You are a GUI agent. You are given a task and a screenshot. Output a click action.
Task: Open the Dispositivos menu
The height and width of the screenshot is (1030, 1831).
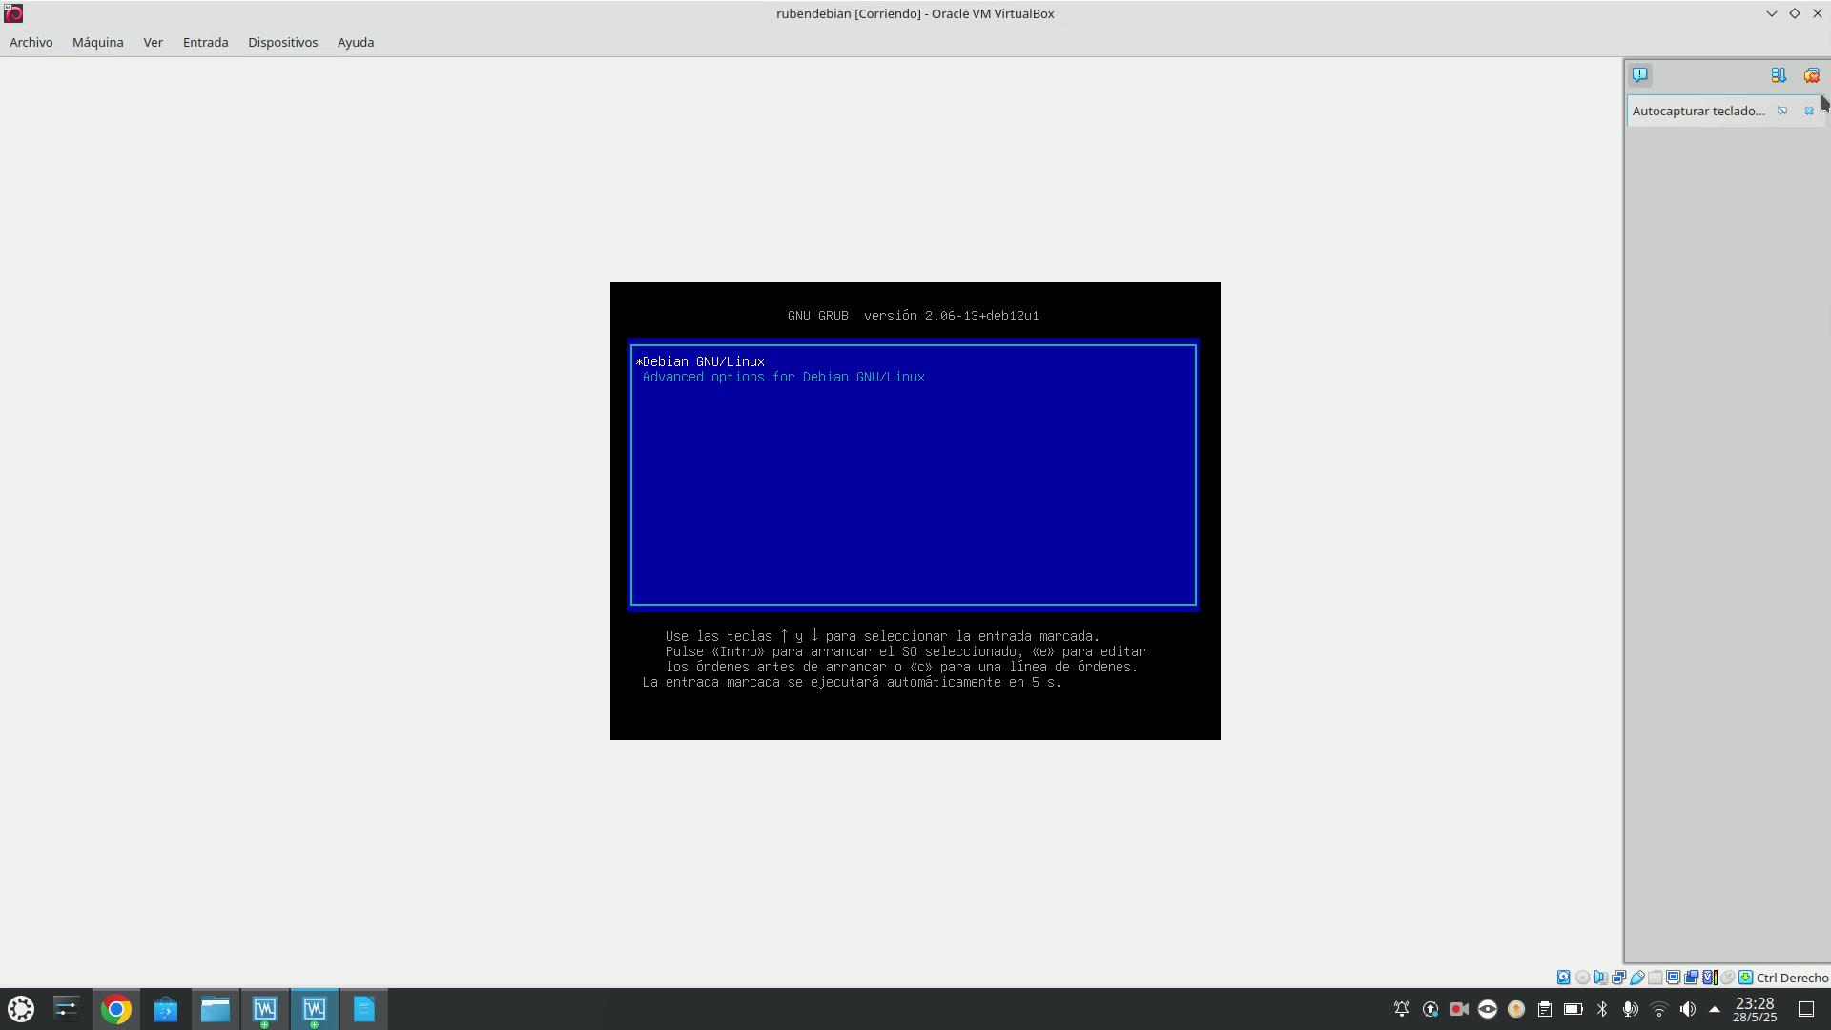(282, 42)
